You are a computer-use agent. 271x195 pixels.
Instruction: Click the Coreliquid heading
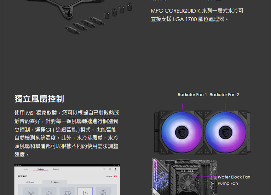click(22, 176)
